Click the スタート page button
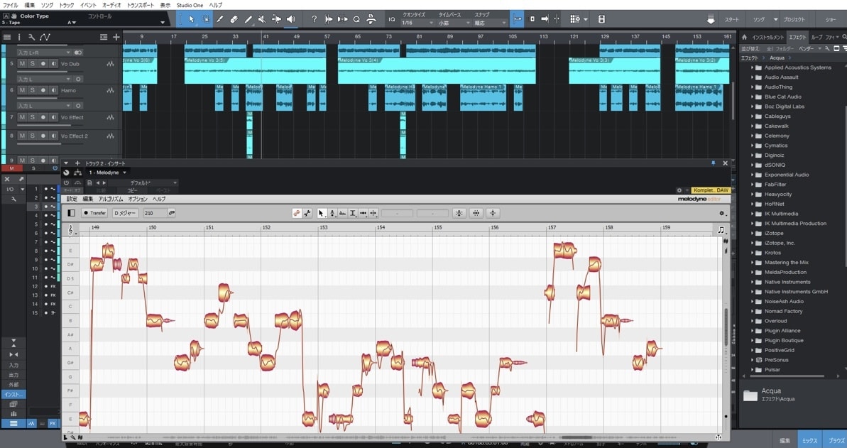This screenshot has width=847, height=448. click(x=732, y=19)
